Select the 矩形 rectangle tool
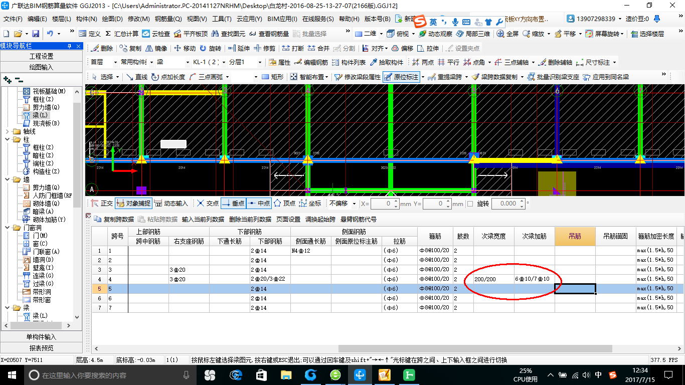 pos(273,77)
